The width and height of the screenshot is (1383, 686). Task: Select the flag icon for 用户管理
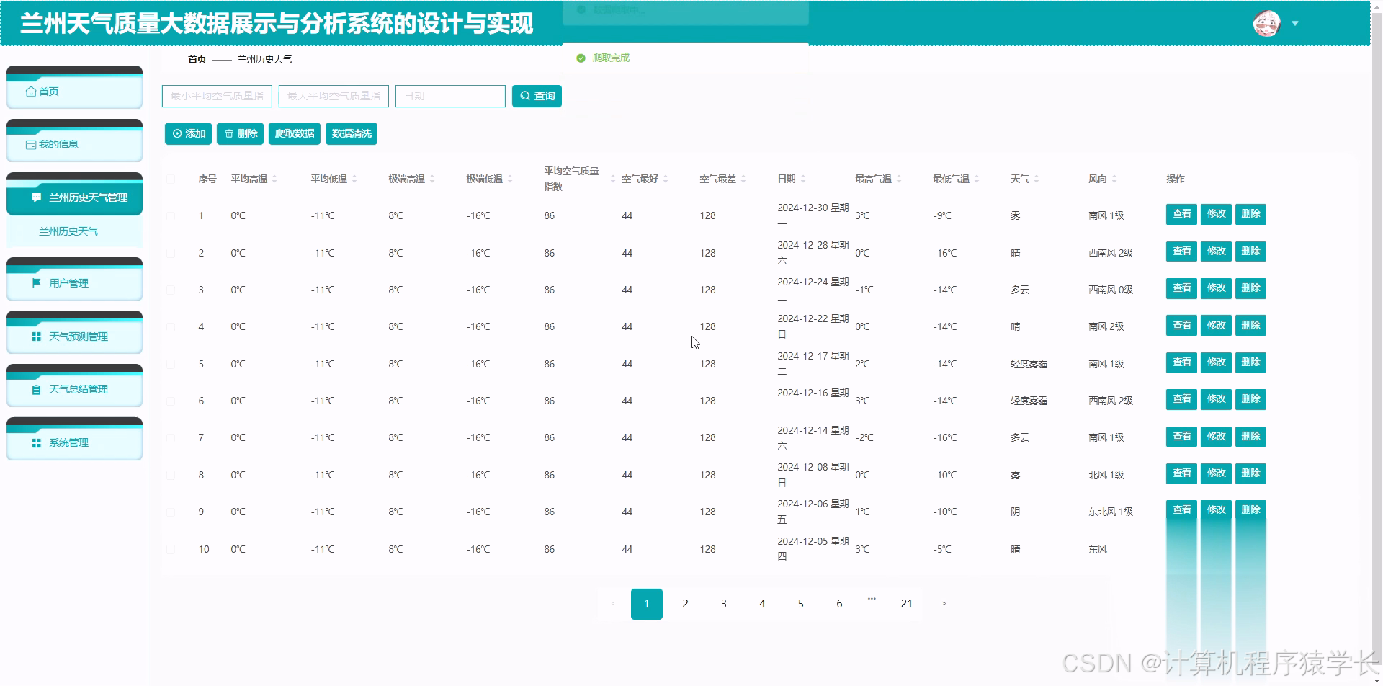(37, 283)
